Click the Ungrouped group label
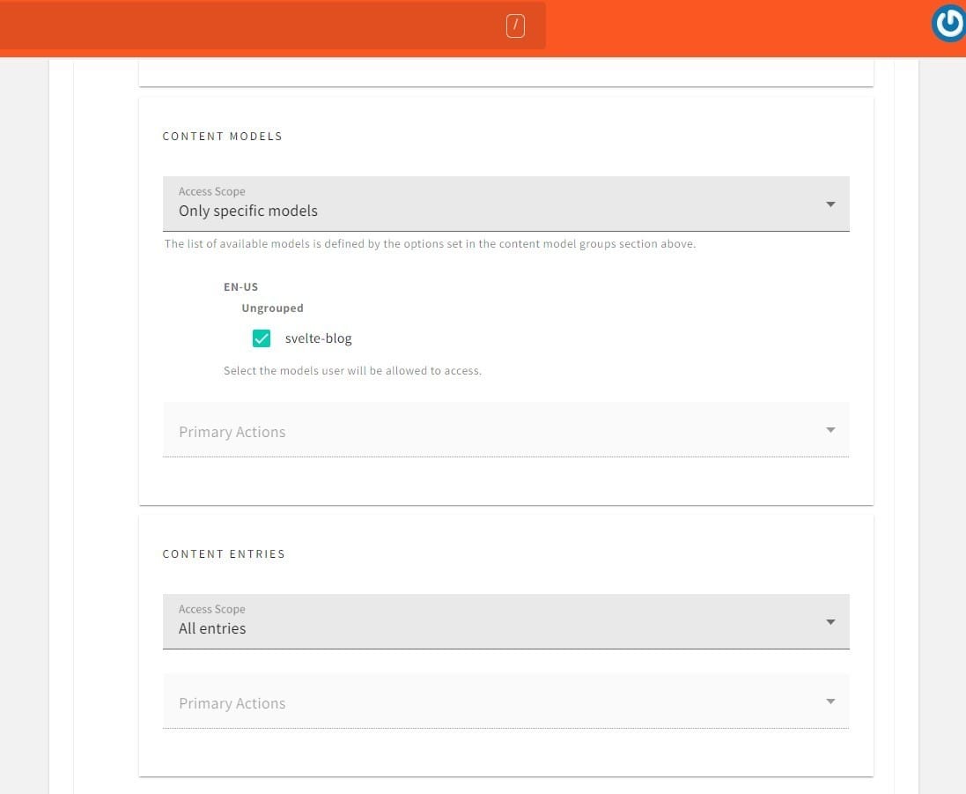966x794 pixels. coord(272,308)
